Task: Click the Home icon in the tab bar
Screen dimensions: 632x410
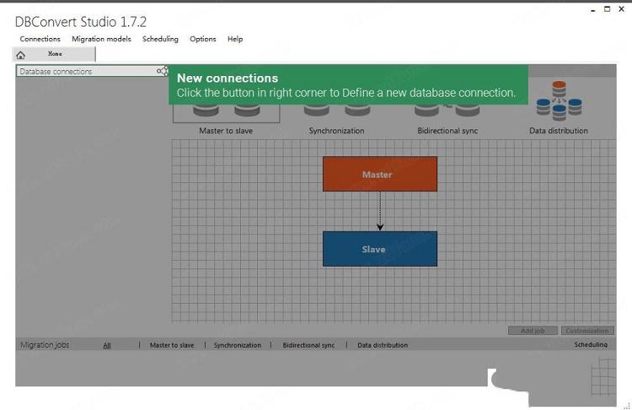Action: 21,55
